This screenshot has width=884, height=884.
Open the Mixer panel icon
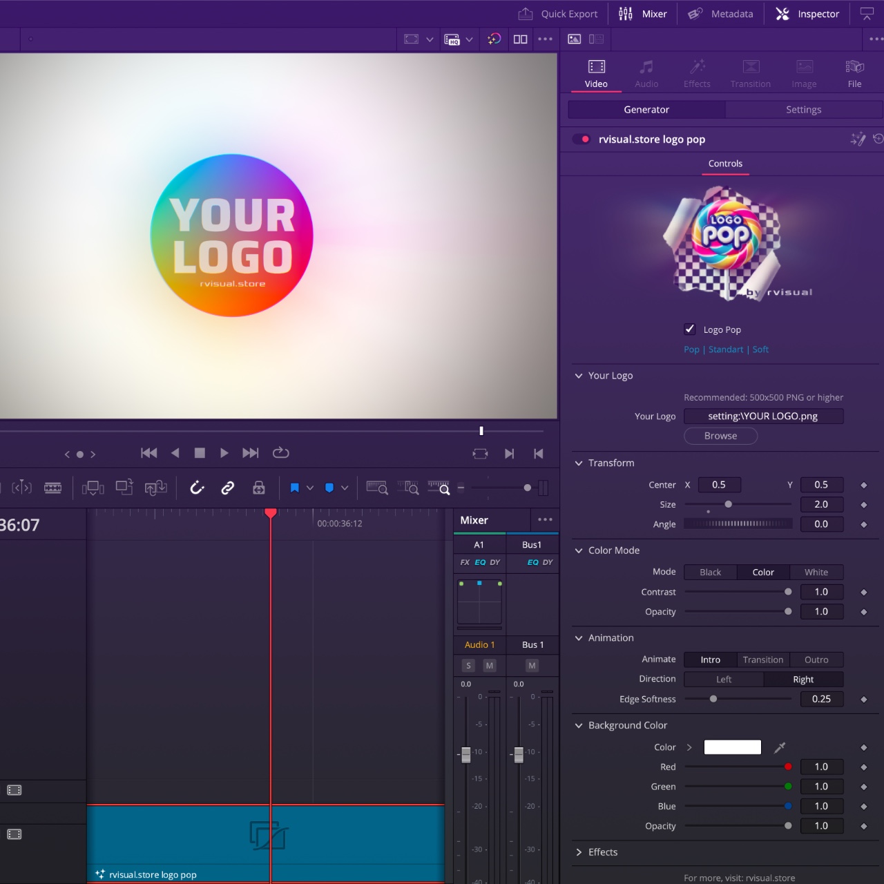click(x=626, y=14)
